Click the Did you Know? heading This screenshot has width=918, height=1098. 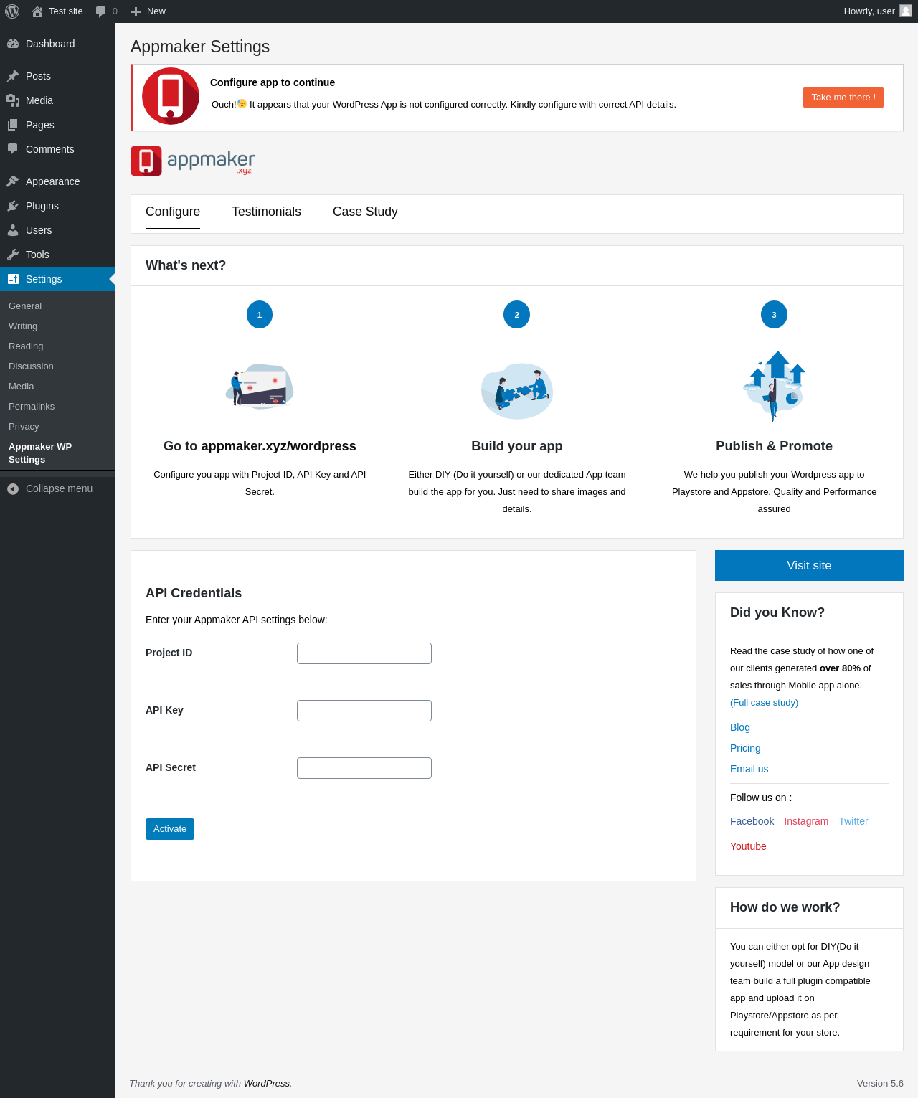777,612
